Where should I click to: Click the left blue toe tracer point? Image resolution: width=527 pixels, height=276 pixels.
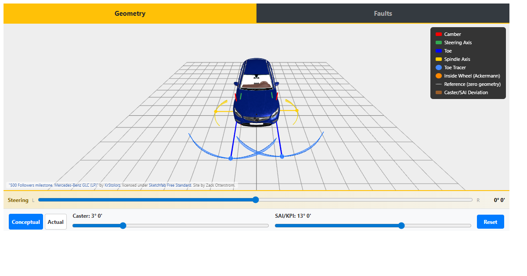click(231, 158)
